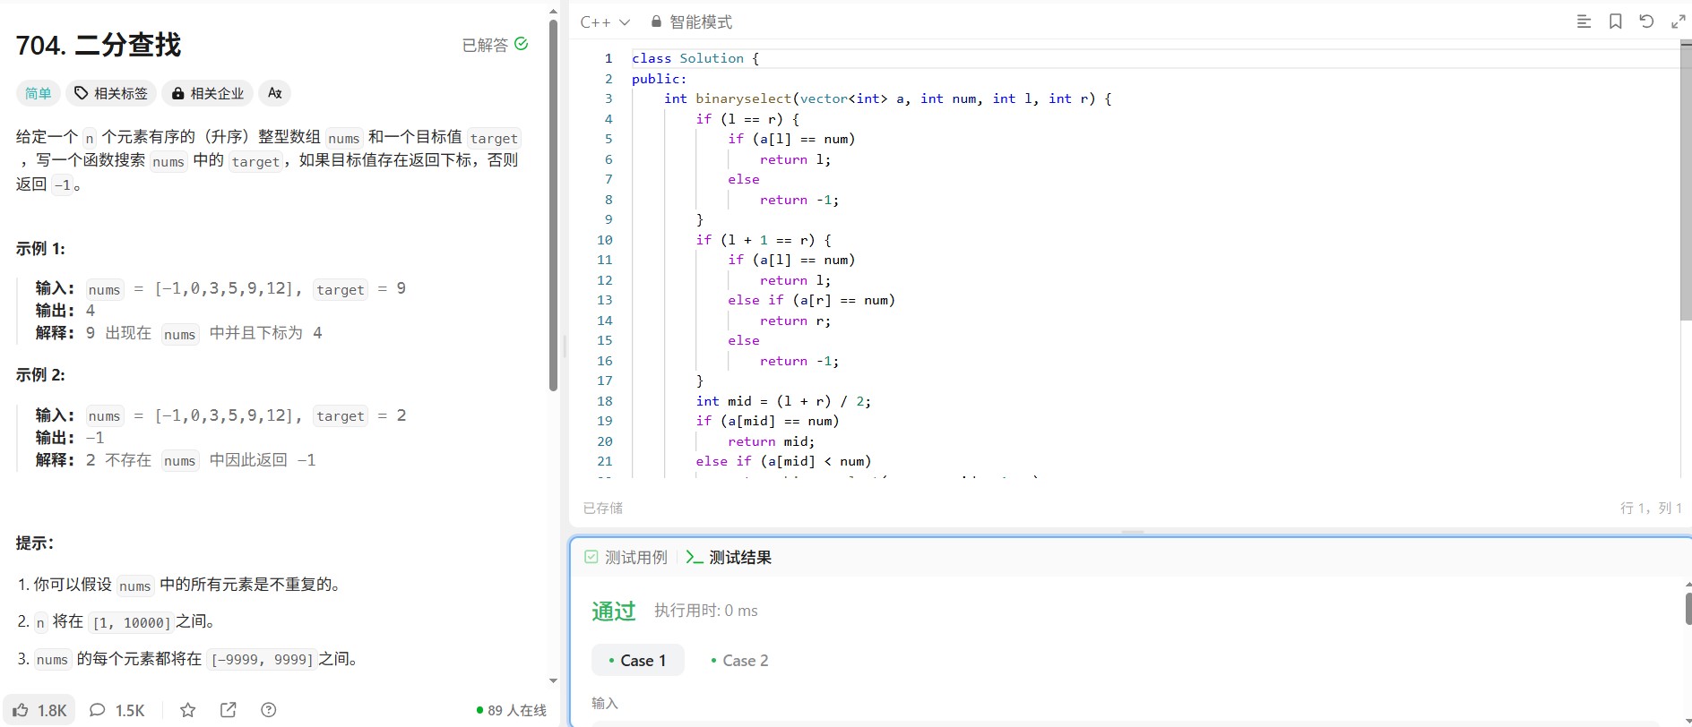The height and width of the screenshot is (727, 1692).
Task: Select the 测试结果 tab
Action: point(729,557)
